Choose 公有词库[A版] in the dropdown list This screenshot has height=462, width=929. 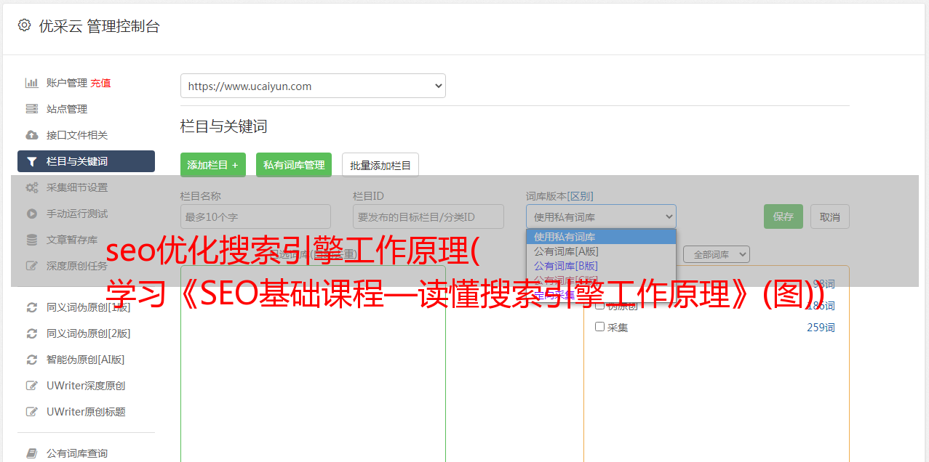(601, 251)
